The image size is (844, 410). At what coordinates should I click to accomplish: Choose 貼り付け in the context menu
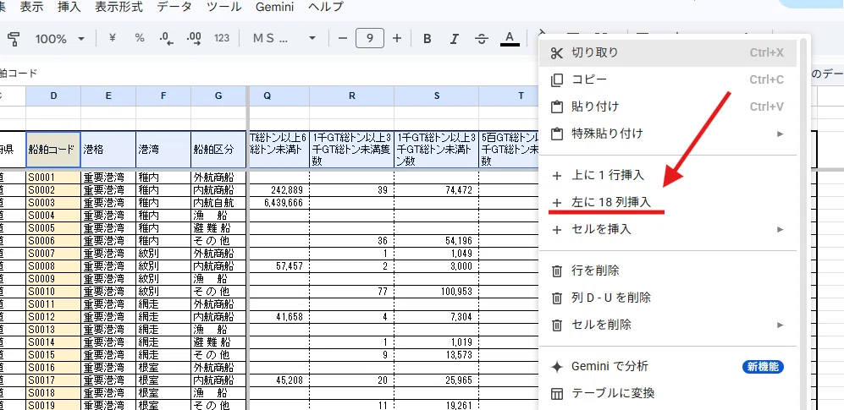point(667,107)
